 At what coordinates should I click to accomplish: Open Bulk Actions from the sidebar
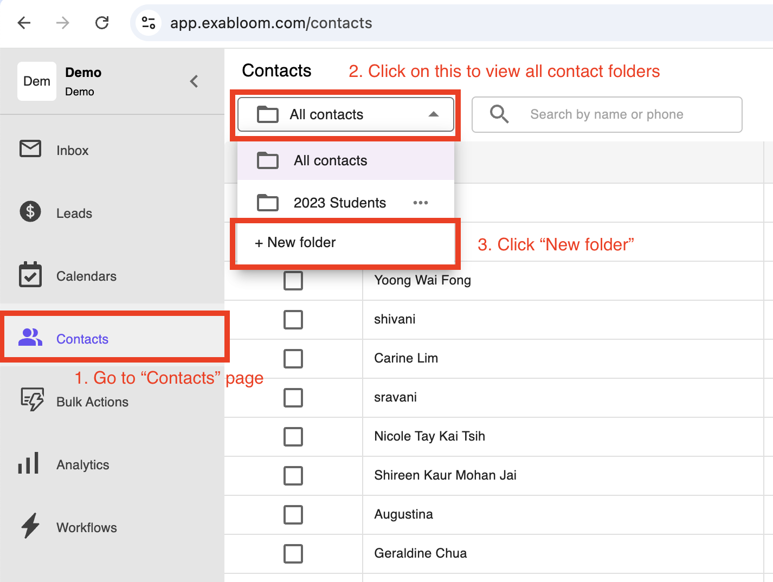tap(92, 402)
